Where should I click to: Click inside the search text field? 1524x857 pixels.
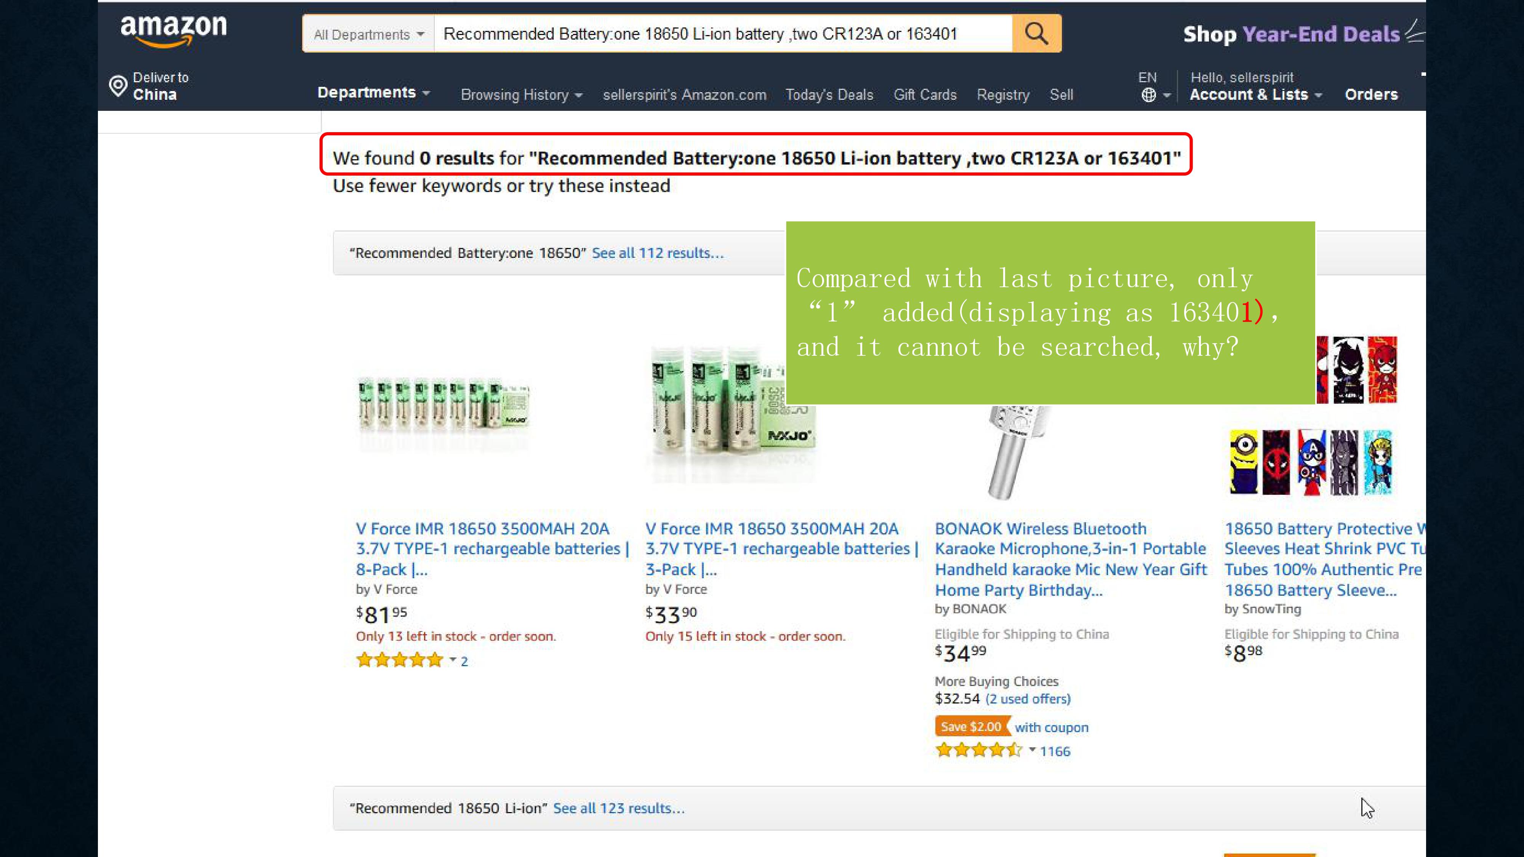(x=722, y=34)
